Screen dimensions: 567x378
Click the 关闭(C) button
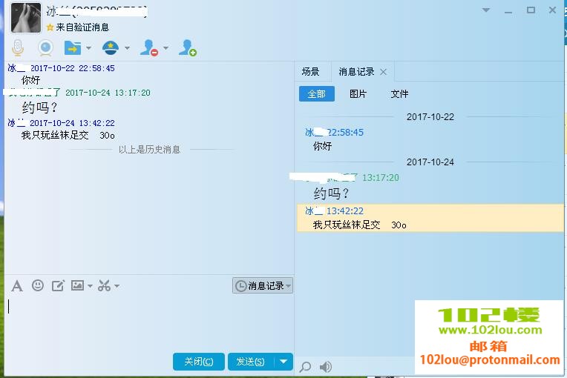(198, 362)
